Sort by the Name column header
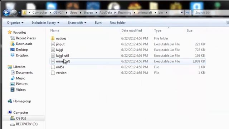 (x=55, y=30)
